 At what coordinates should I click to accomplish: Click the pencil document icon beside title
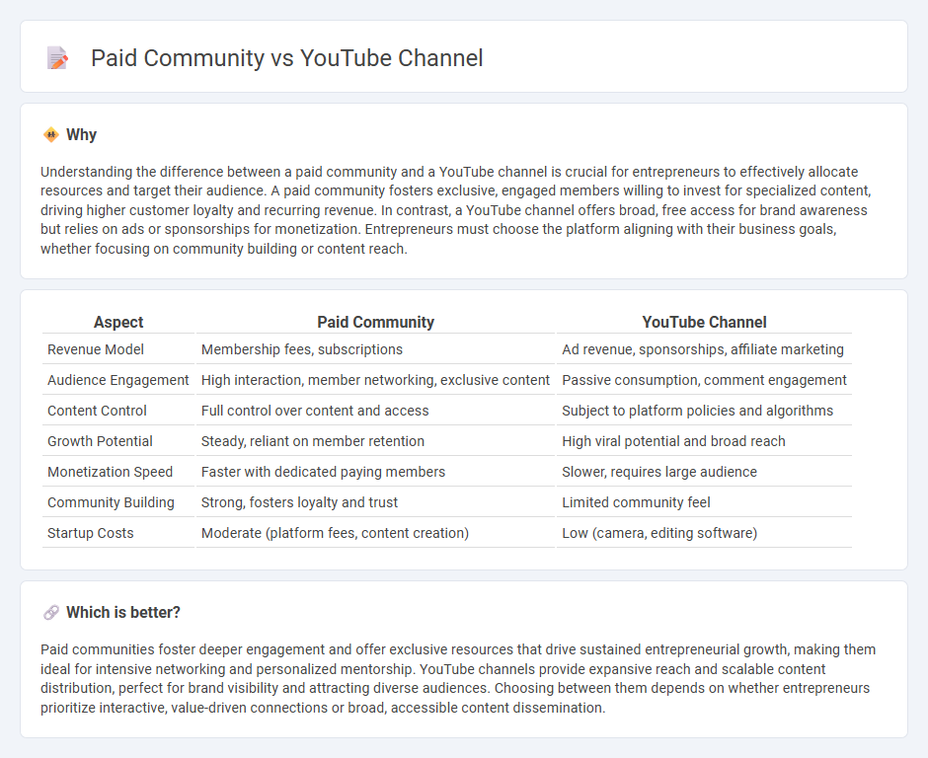[x=57, y=58]
